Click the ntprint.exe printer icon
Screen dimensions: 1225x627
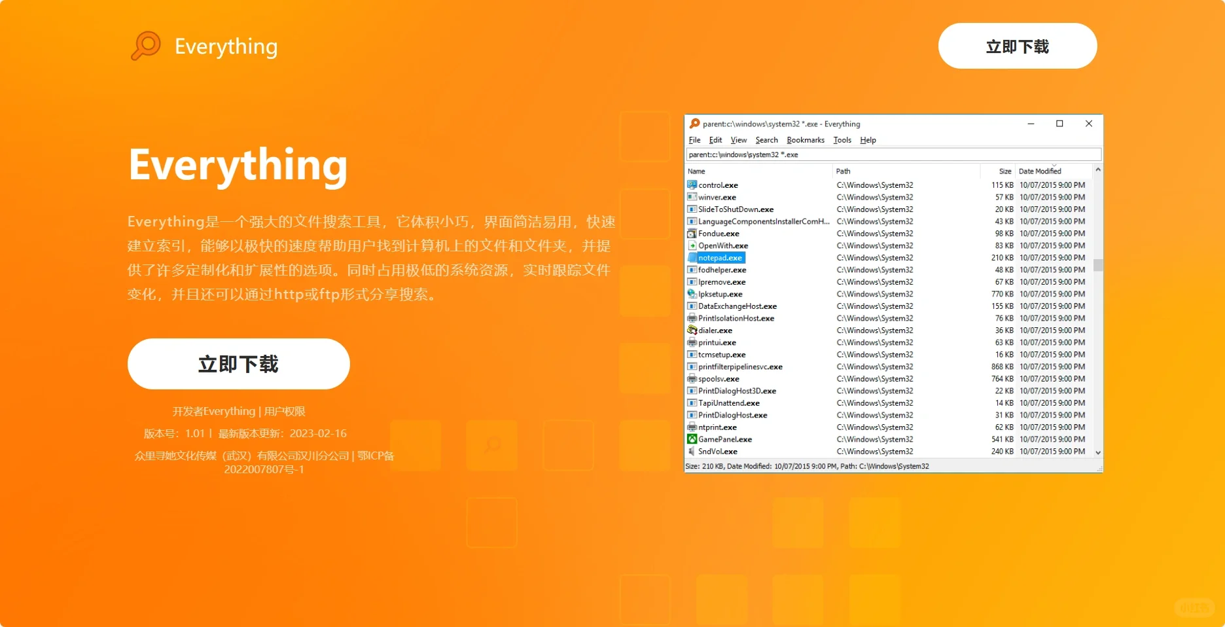click(692, 427)
